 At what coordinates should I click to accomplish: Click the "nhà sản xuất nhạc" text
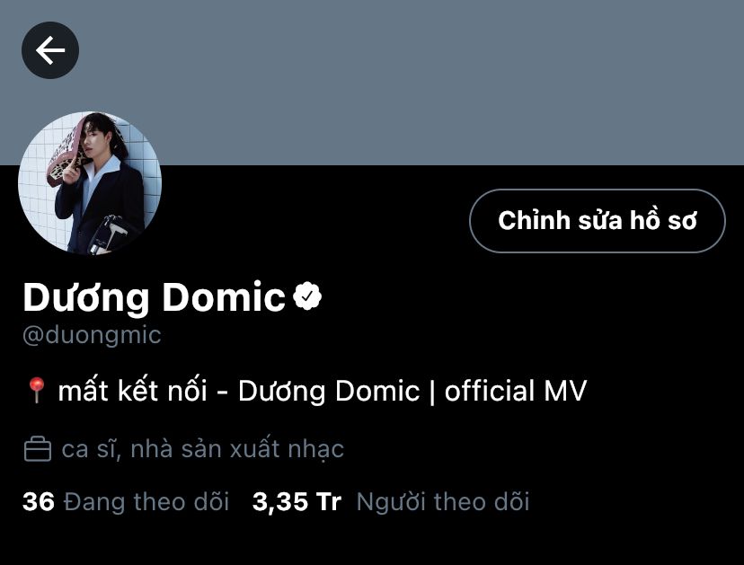coord(237,448)
